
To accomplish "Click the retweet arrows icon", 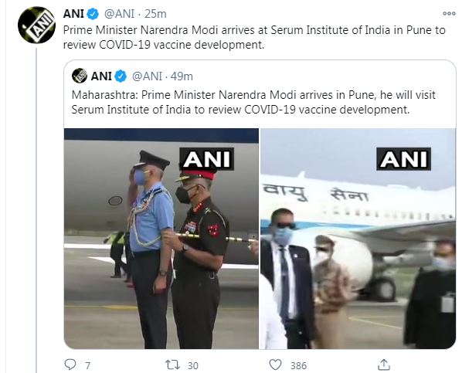I will point(173,365).
